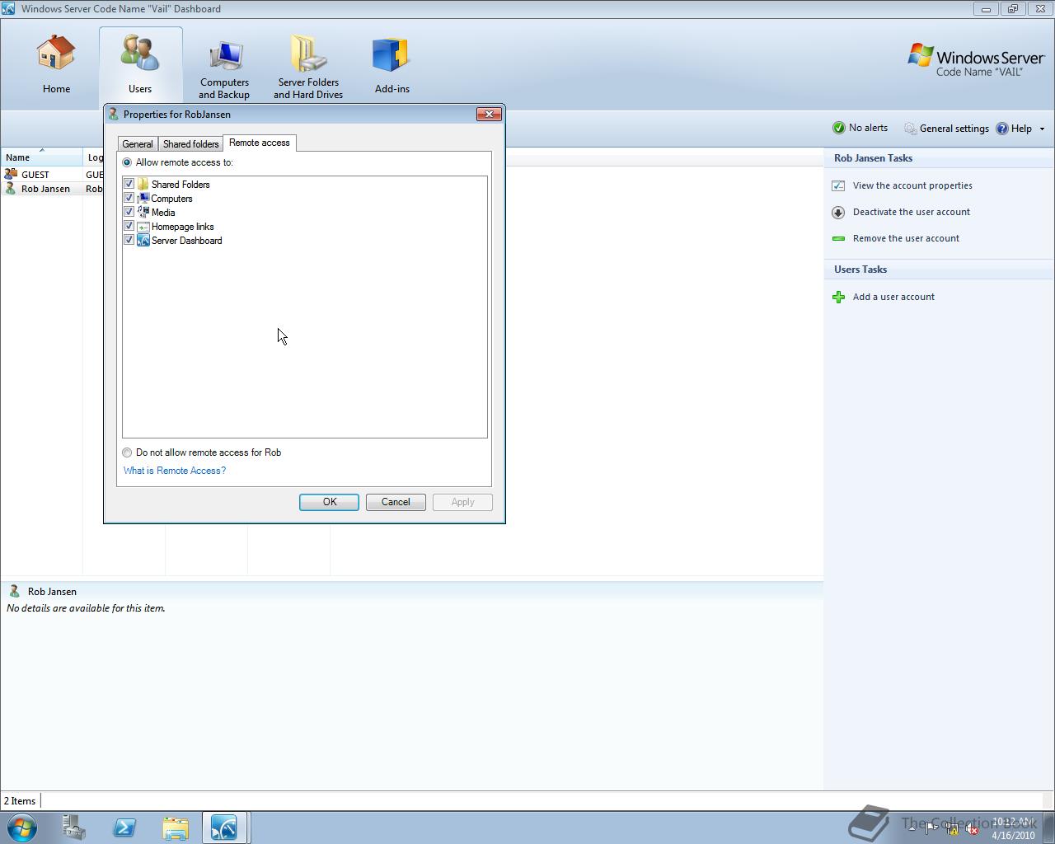Image resolution: width=1055 pixels, height=844 pixels.
Task: Click Deactivate the user account task
Action: click(x=911, y=212)
